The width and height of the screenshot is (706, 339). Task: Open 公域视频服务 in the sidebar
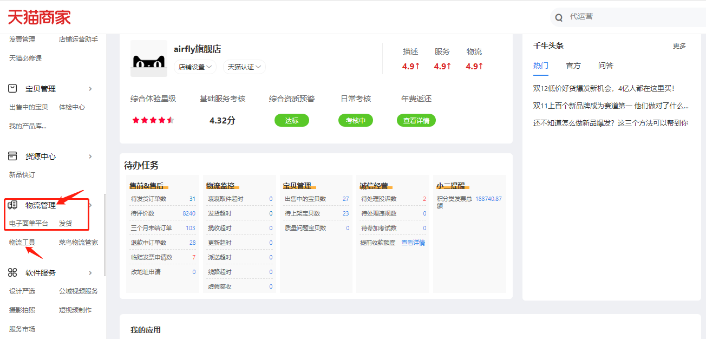pyautogui.click(x=79, y=291)
